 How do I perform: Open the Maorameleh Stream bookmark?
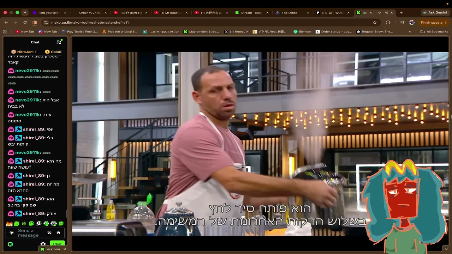point(201,31)
